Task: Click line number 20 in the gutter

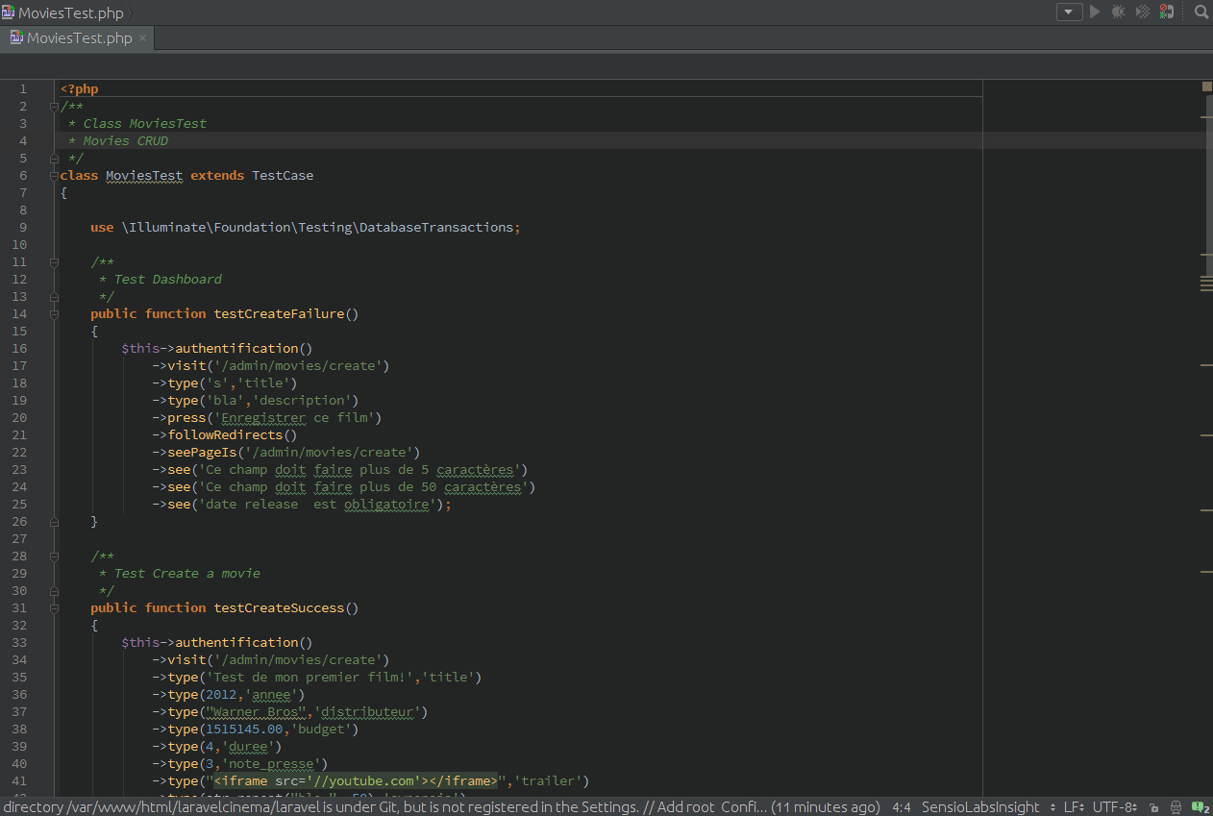Action: 19,418
